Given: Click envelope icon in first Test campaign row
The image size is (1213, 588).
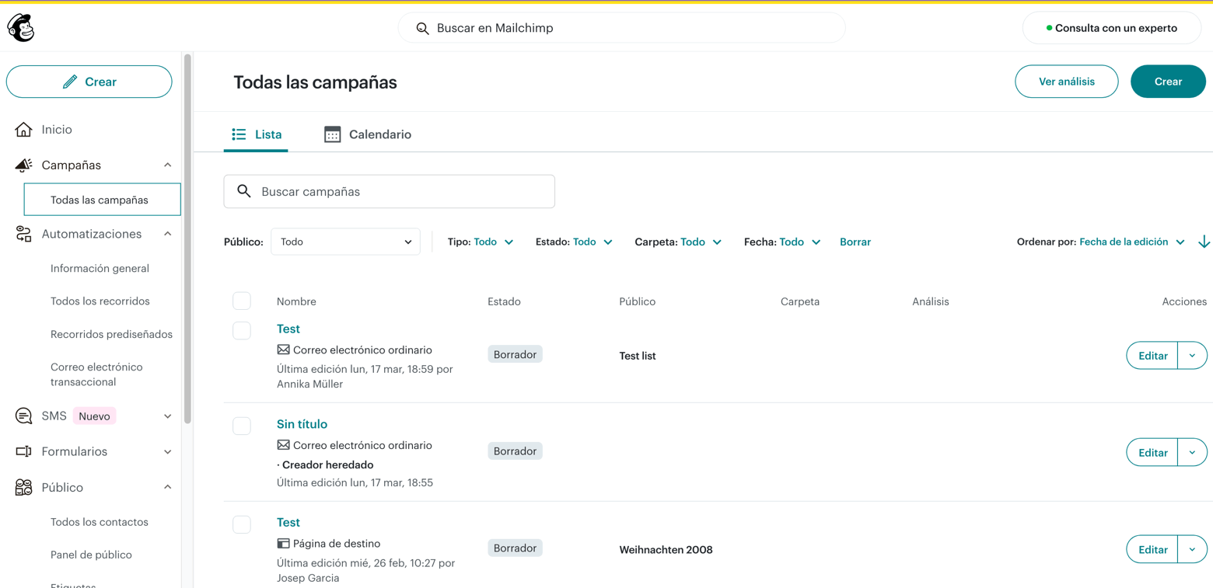Looking at the screenshot, I should click(x=283, y=350).
